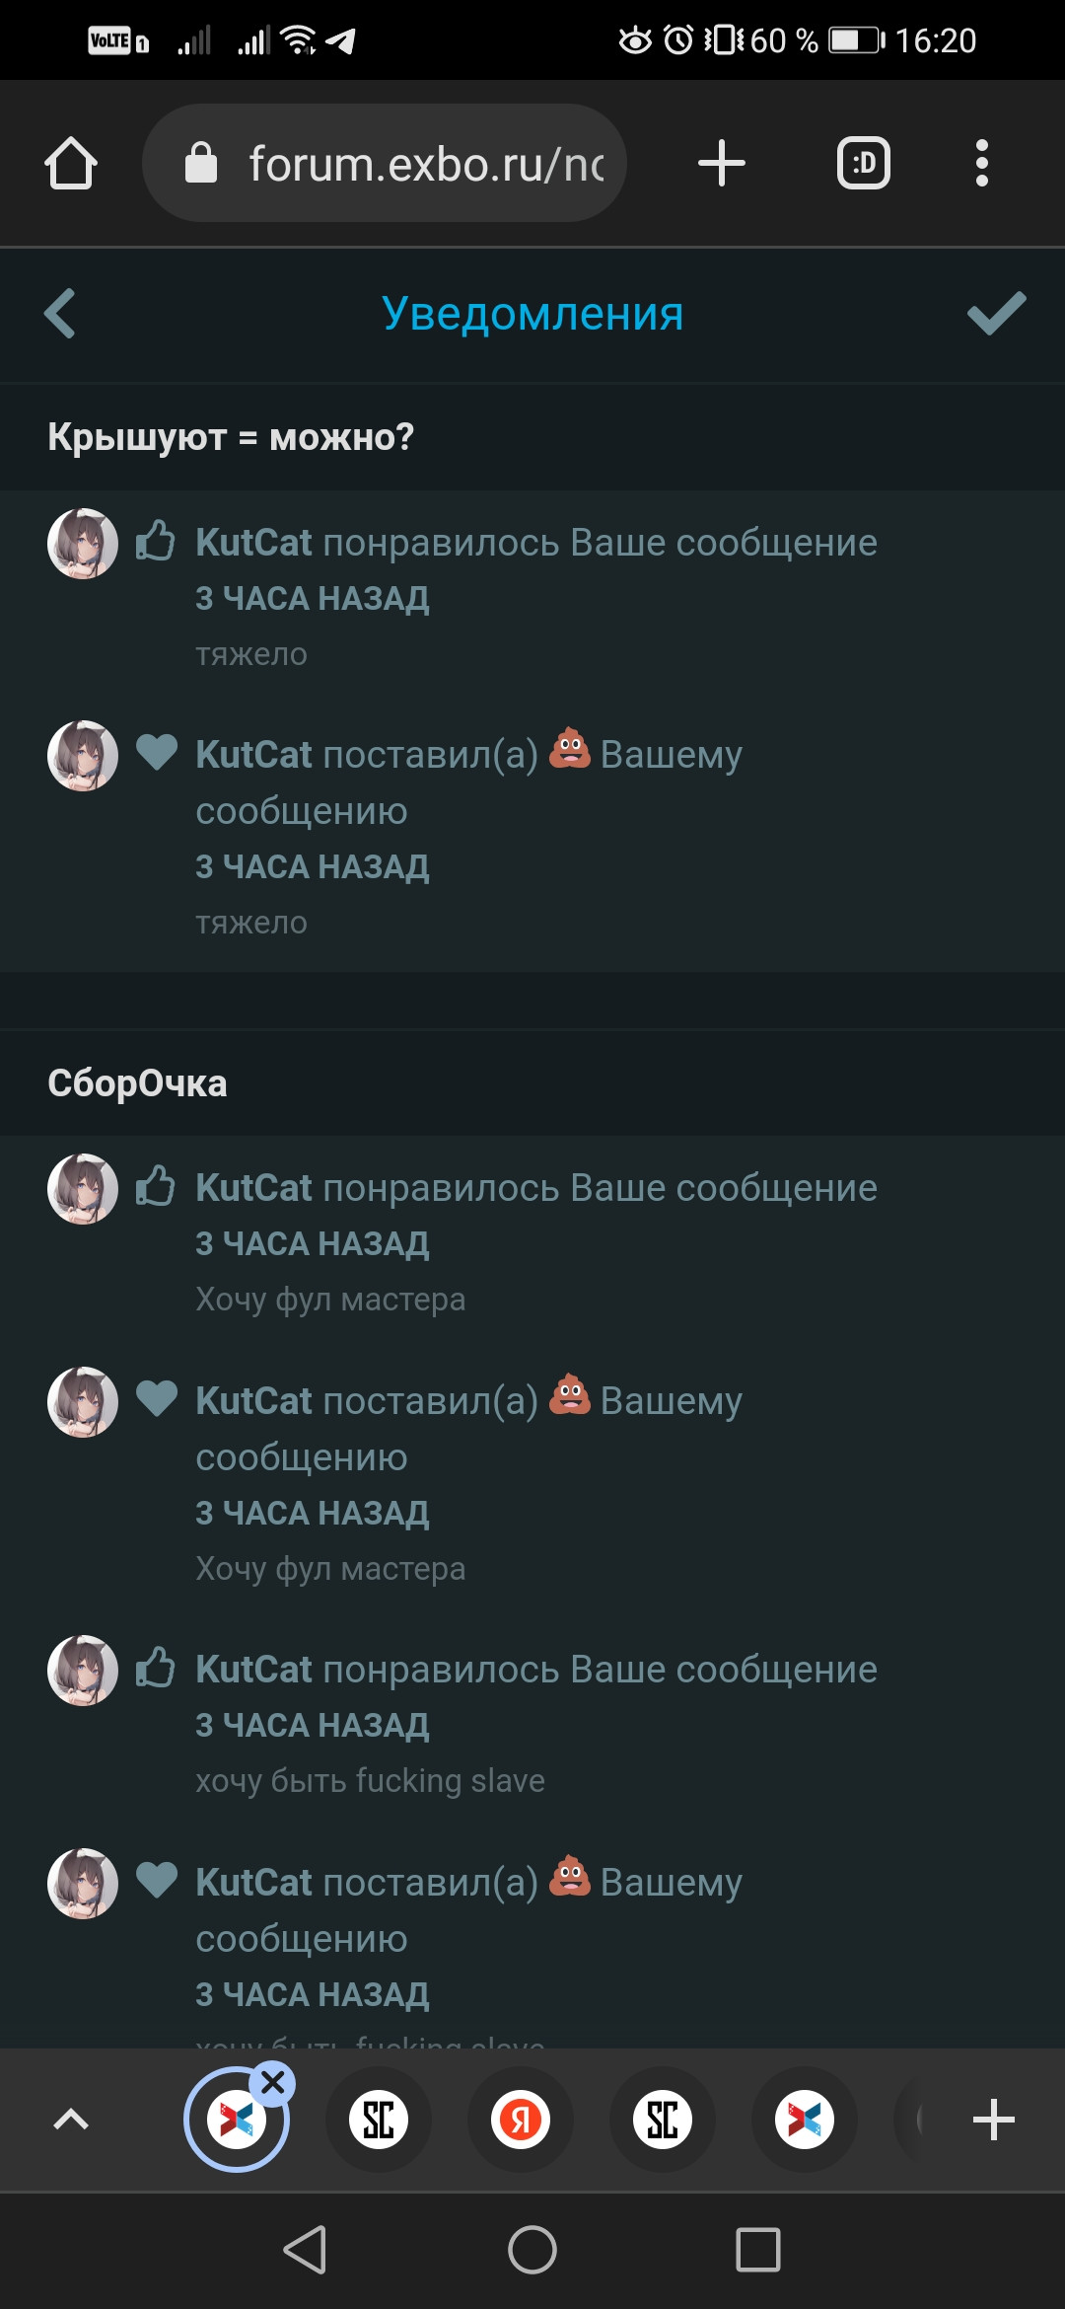Tap the forum.exbo.ru address bar

pos(385,163)
